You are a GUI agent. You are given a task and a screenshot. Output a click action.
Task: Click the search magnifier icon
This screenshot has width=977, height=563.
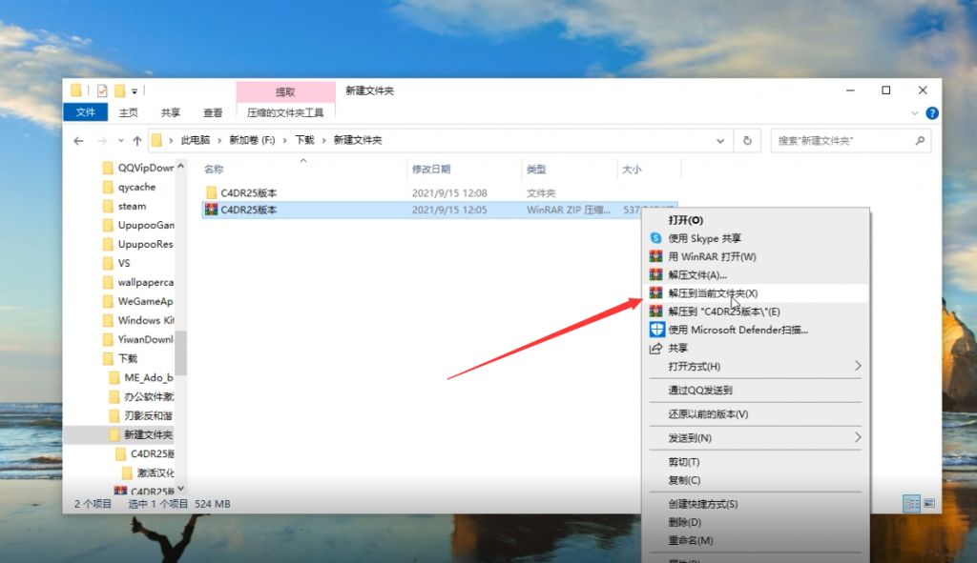click(920, 141)
